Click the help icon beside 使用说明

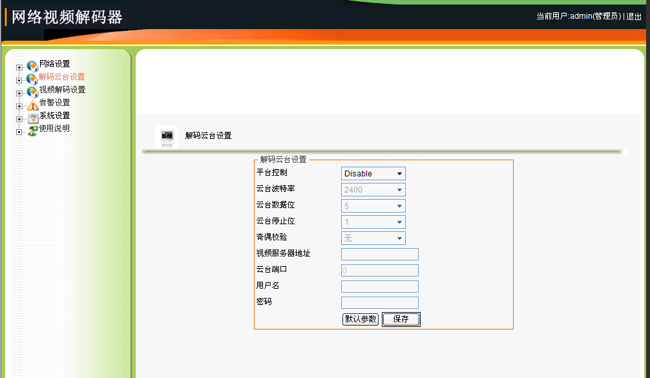coord(32,131)
